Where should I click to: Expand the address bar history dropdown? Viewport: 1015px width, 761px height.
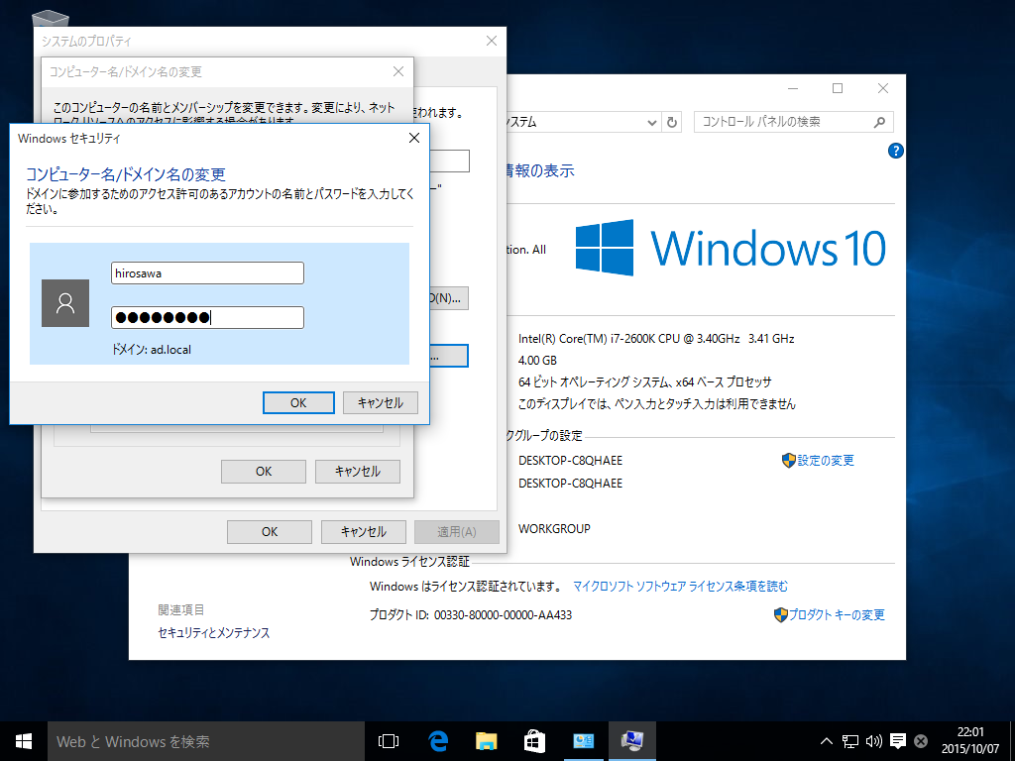click(652, 122)
